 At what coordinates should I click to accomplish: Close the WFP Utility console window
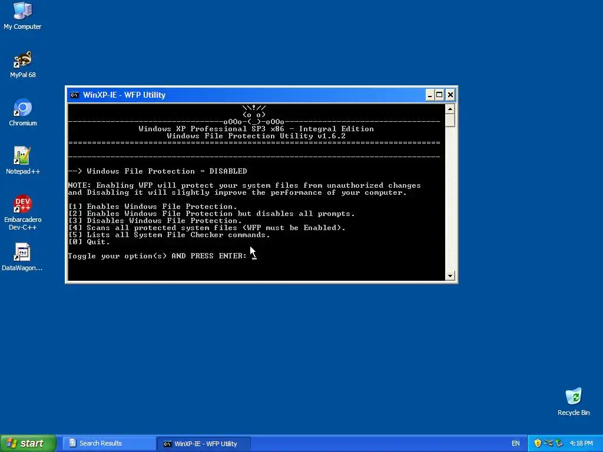click(450, 95)
